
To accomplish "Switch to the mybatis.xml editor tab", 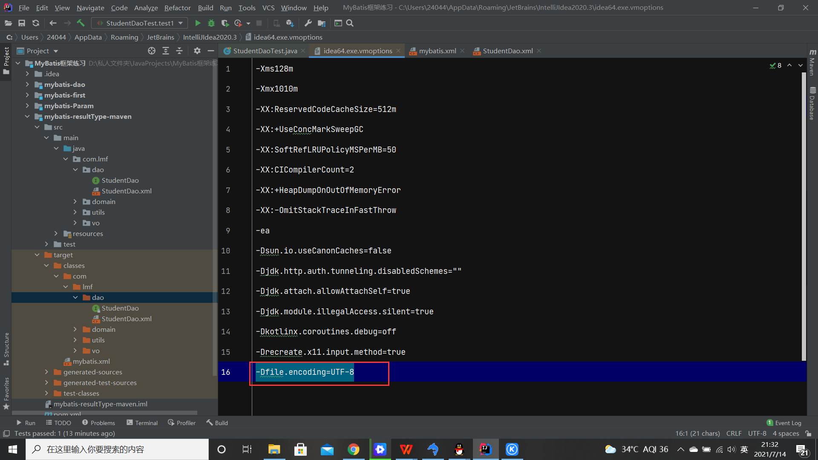I will point(437,51).
